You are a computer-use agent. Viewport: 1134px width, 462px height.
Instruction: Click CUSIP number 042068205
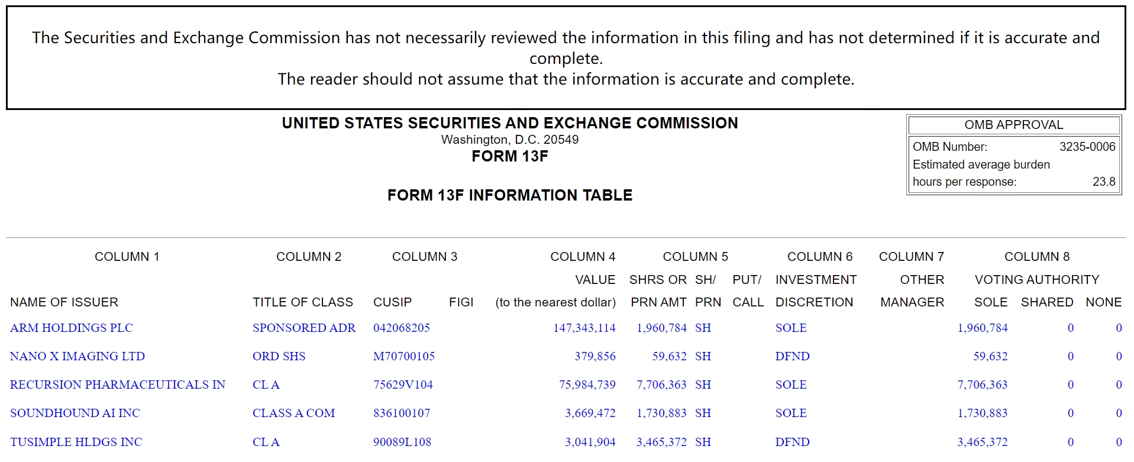pos(402,328)
